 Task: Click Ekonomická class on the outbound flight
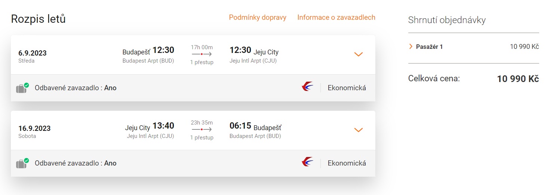pyautogui.click(x=347, y=88)
